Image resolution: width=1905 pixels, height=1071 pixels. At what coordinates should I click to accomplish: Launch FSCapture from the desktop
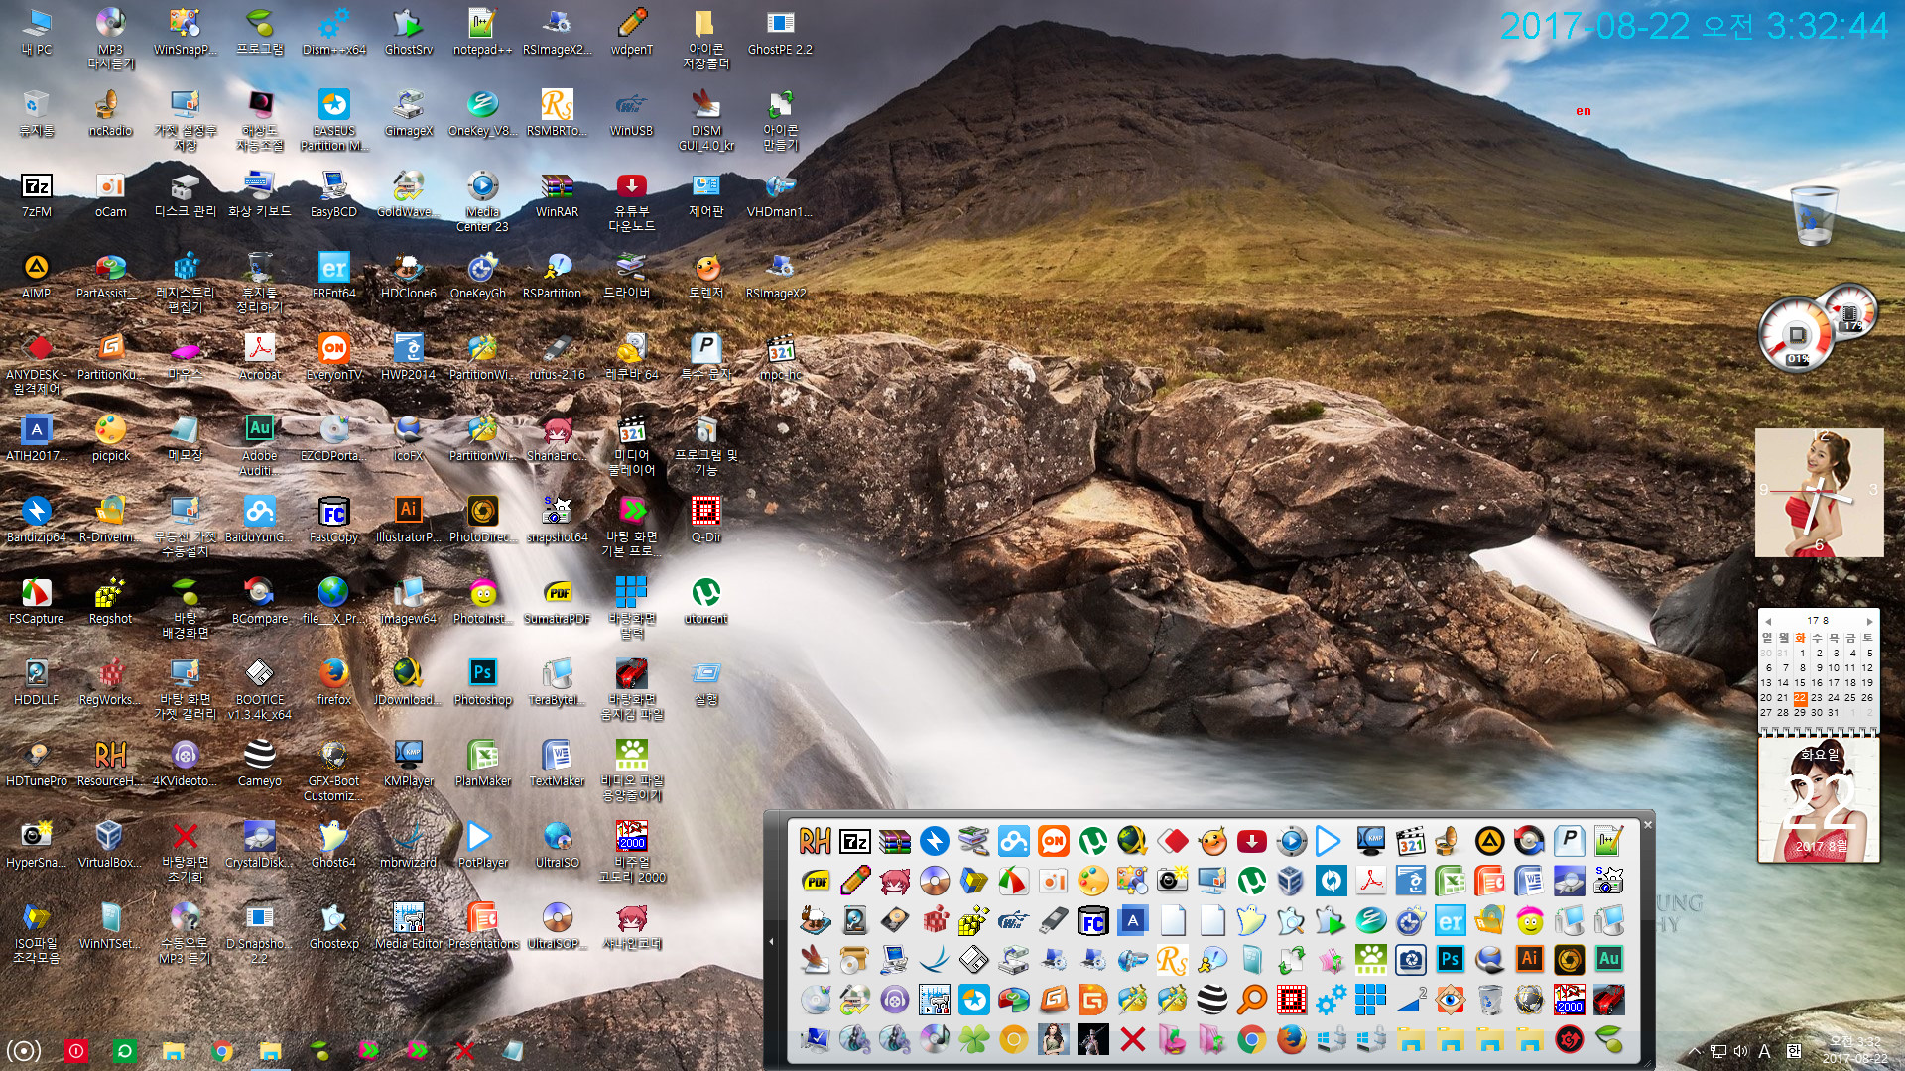[x=37, y=601]
